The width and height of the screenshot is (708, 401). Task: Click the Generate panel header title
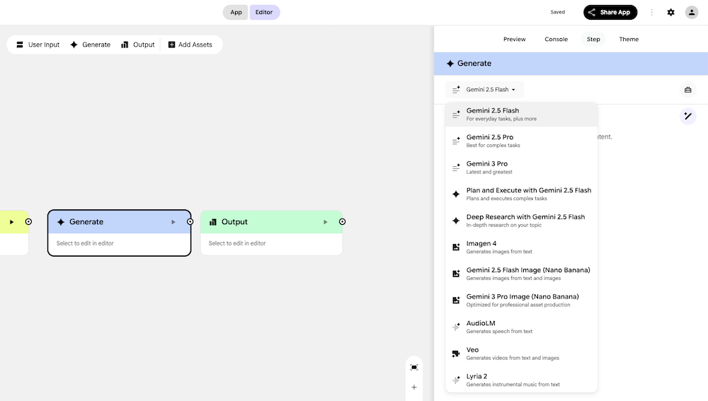click(474, 64)
